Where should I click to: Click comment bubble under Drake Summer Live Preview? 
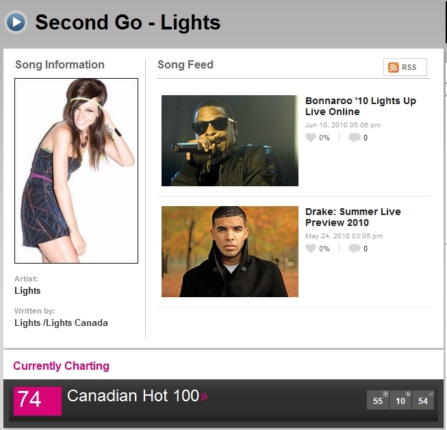[x=354, y=249]
